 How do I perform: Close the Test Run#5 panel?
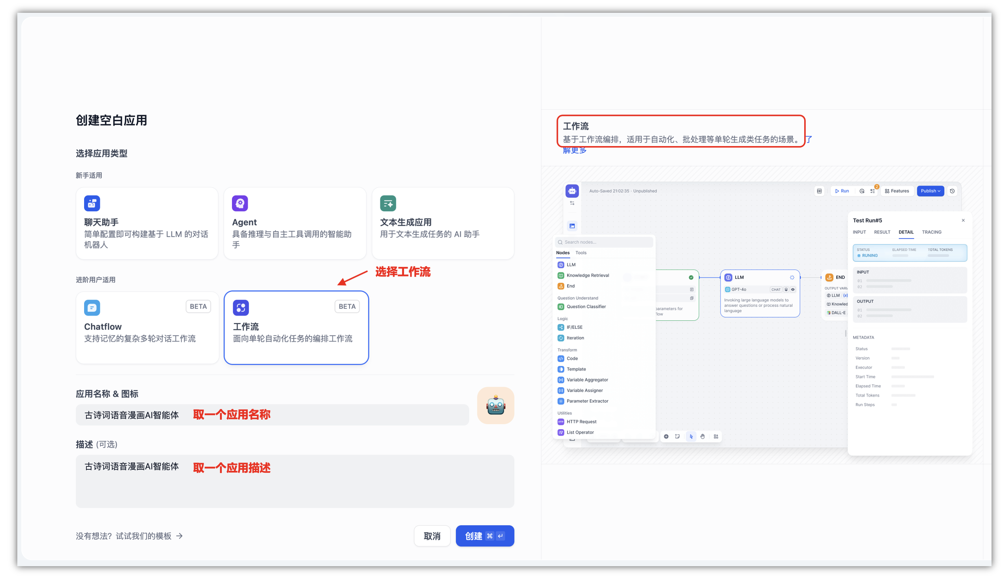click(963, 220)
